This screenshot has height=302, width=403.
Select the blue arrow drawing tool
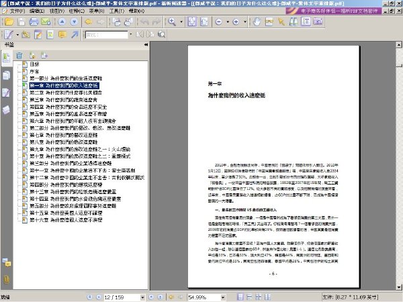coord(75,34)
